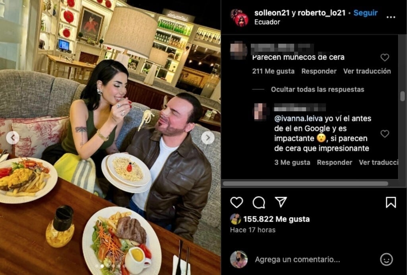The height and width of the screenshot is (275, 407).
Task: Open the roberto_lo21 profile link
Action: click(321, 13)
